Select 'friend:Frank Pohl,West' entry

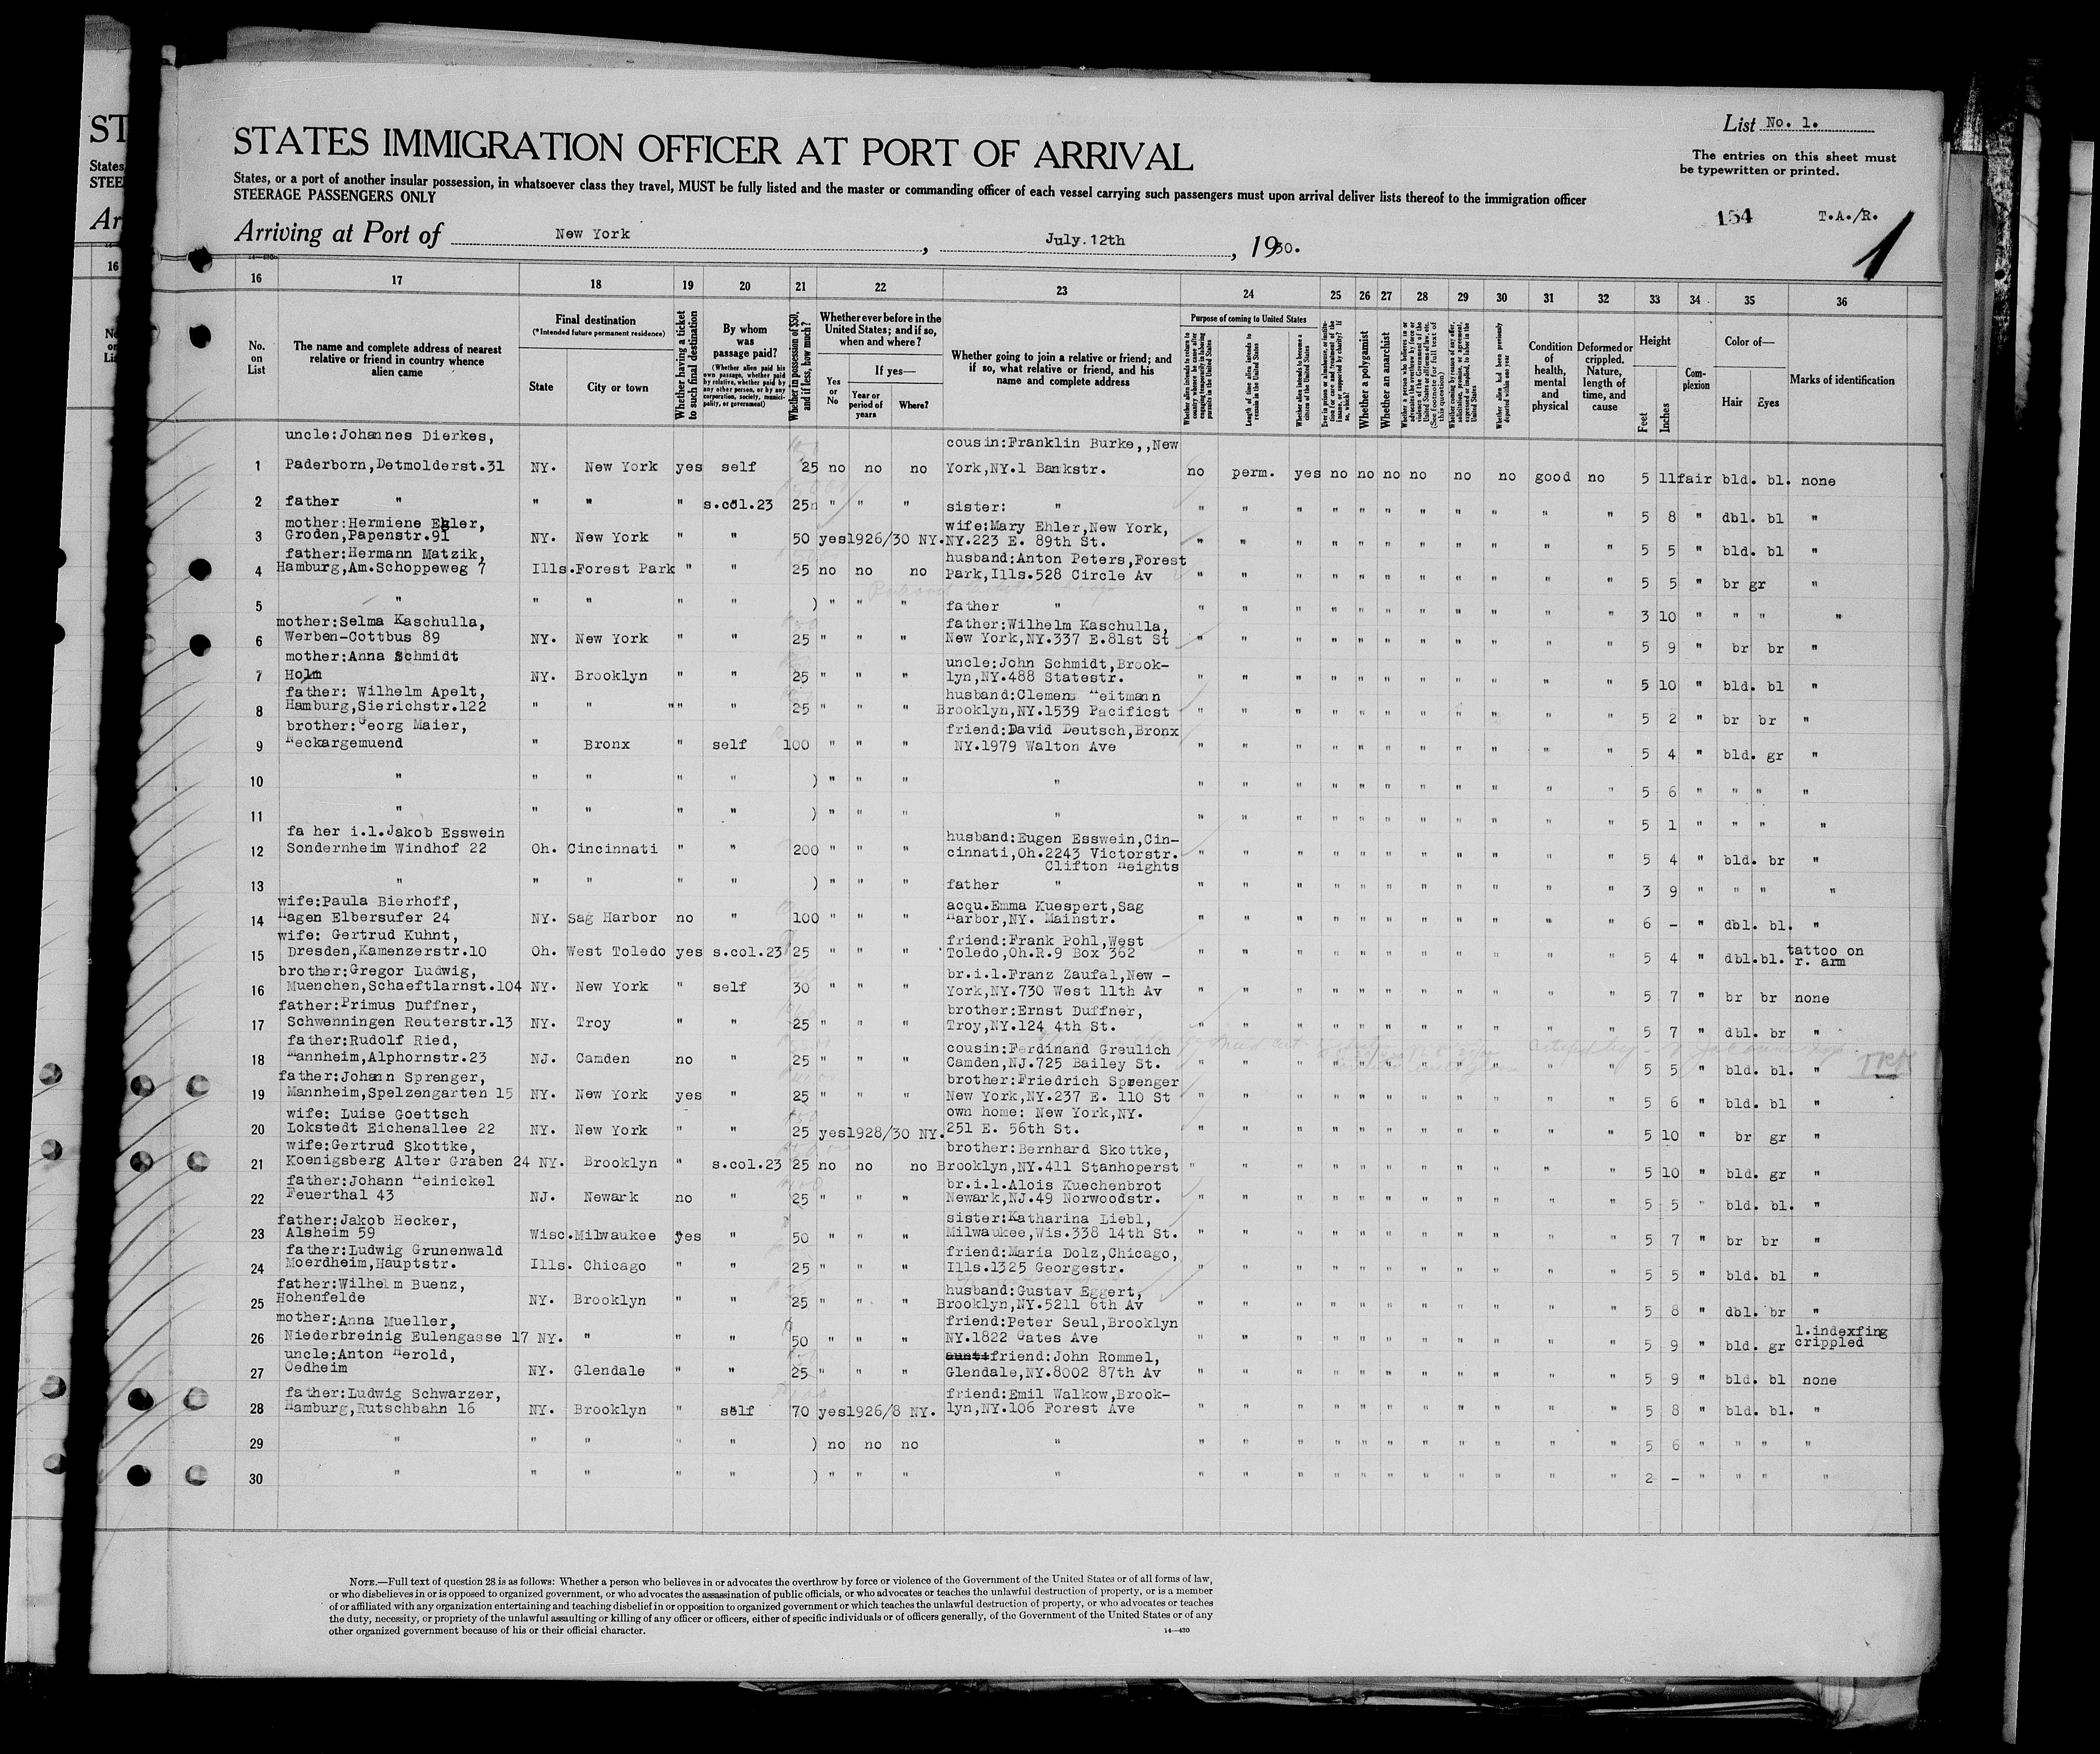[1044, 941]
